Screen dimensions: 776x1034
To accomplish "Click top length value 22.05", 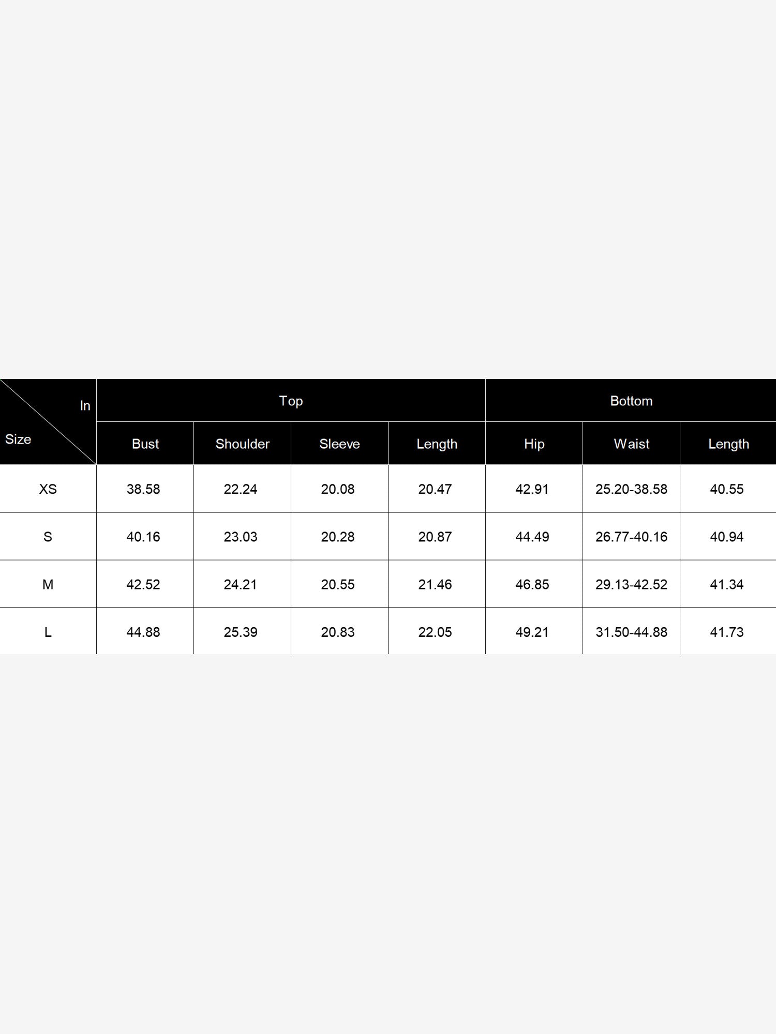I will coord(435,632).
